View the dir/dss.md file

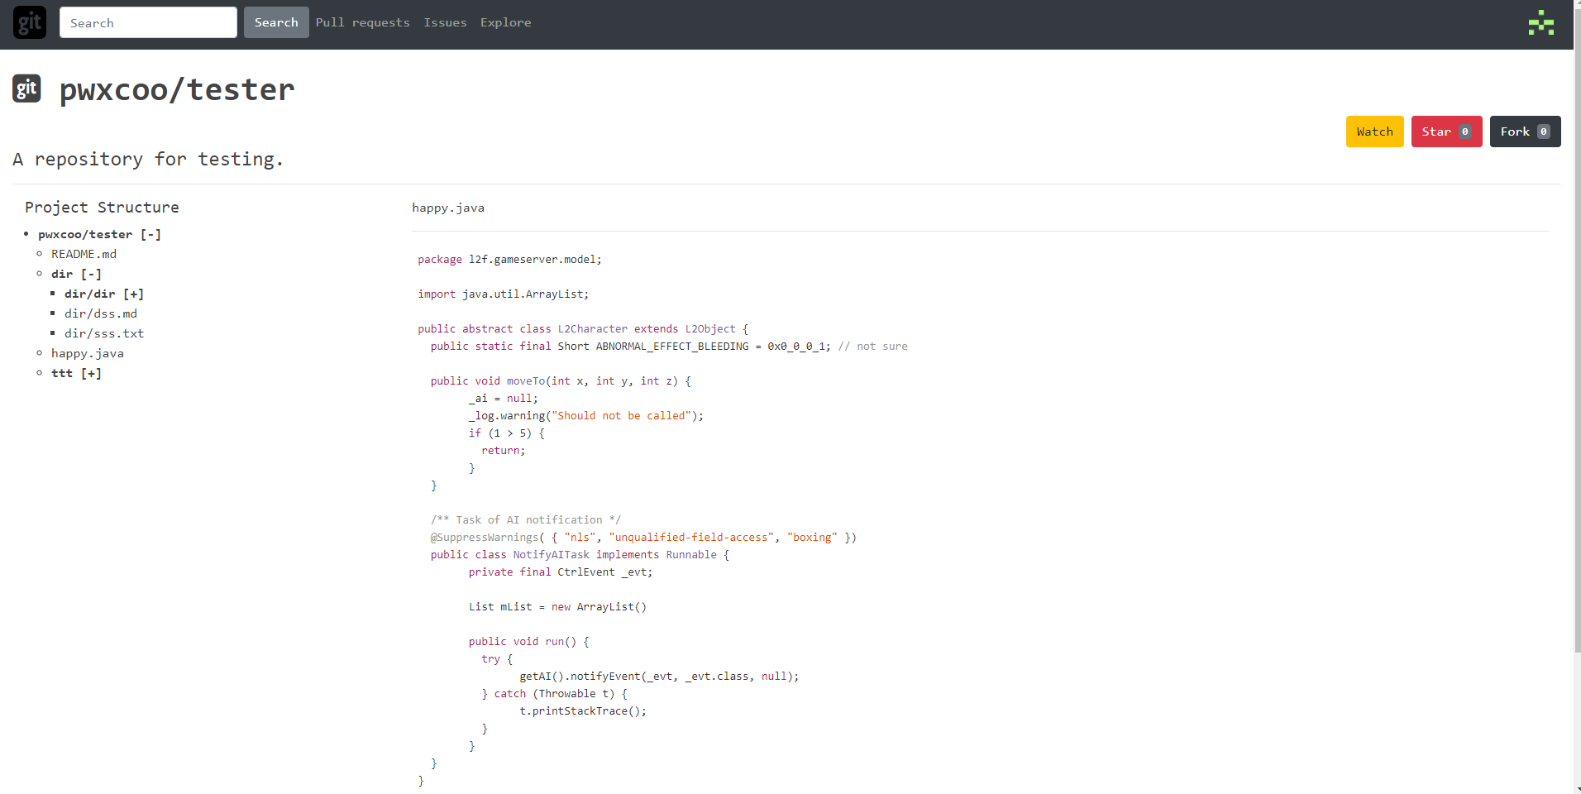pyautogui.click(x=101, y=313)
